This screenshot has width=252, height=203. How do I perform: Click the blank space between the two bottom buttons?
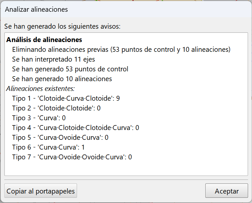[x=140, y=191]
